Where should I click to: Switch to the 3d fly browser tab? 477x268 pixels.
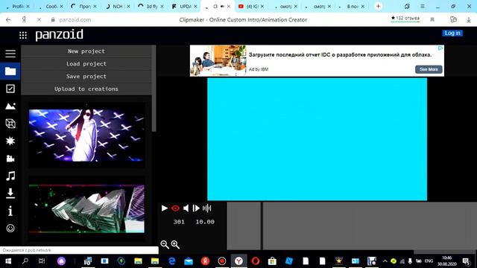coord(151,7)
